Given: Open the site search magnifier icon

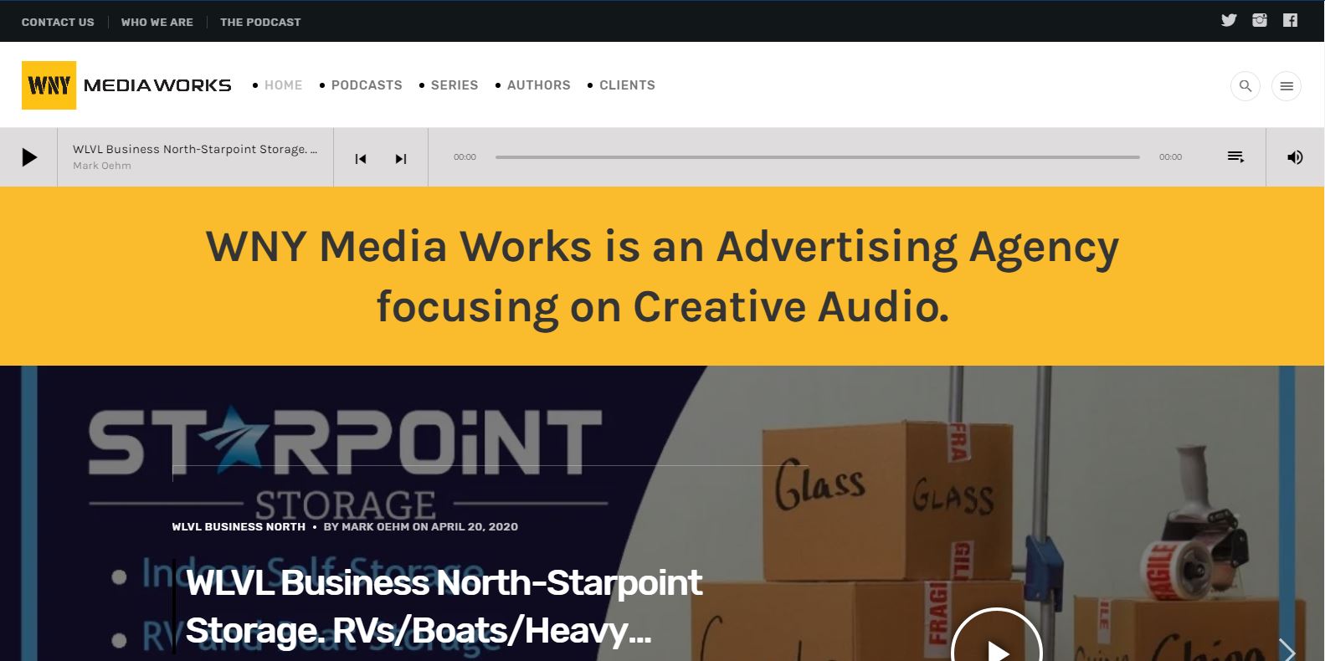Looking at the screenshot, I should [x=1245, y=85].
